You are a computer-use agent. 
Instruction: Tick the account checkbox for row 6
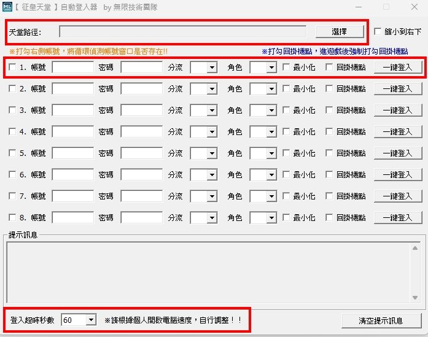pyautogui.click(x=12, y=175)
